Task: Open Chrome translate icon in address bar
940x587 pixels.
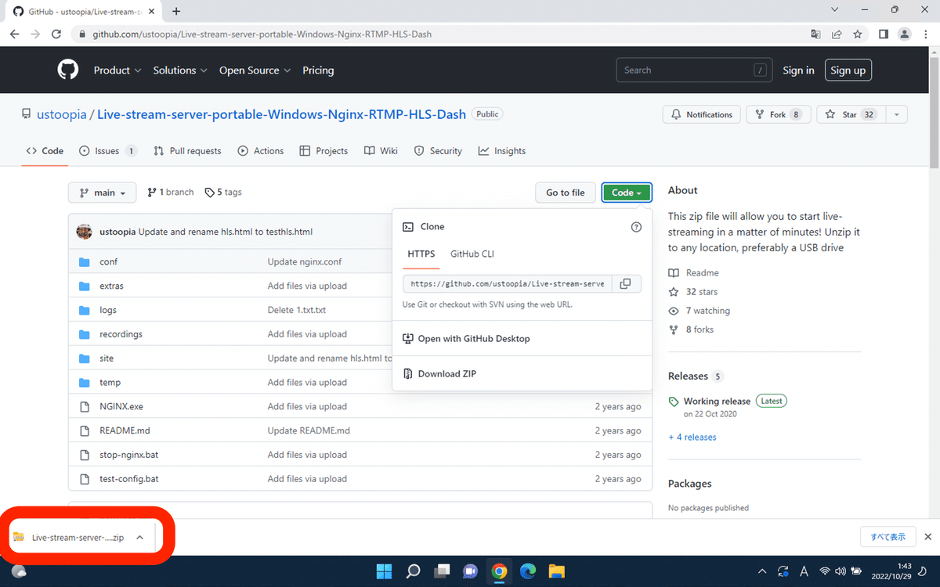Action: [815, 34]
